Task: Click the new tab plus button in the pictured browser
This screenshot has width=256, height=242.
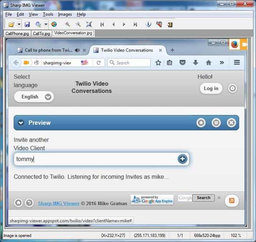Action: (172, 50)
